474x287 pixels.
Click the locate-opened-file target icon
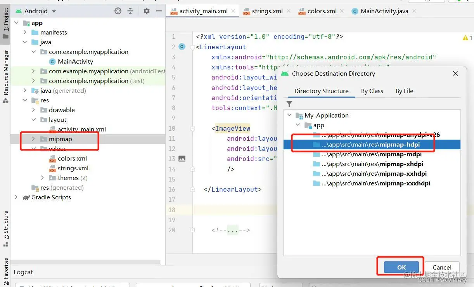(118, 11)
